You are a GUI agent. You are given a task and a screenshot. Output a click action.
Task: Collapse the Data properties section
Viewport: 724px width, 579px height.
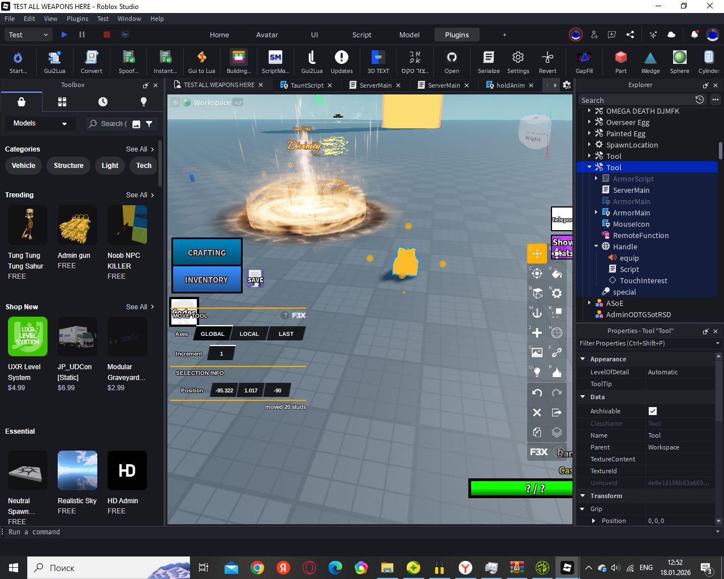pyautogui.click(x=583, y=397)
